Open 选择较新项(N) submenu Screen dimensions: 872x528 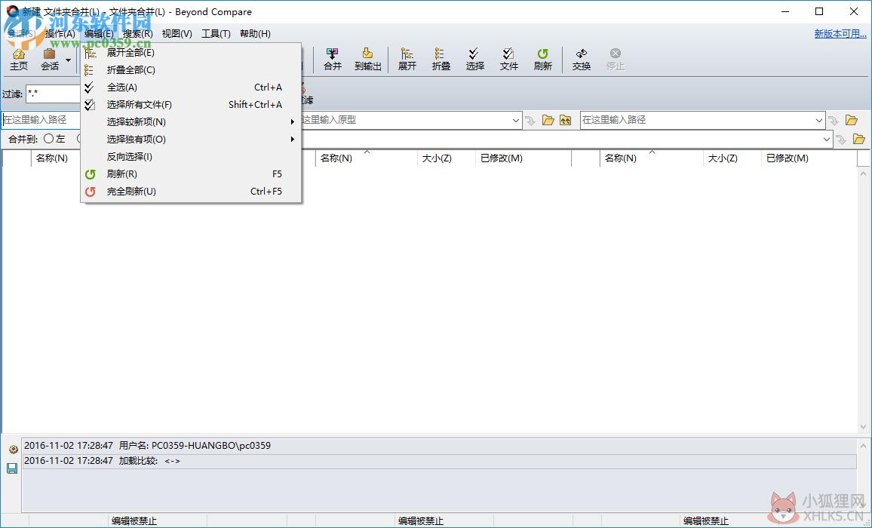pyautogui.click(x=191, y=122)
